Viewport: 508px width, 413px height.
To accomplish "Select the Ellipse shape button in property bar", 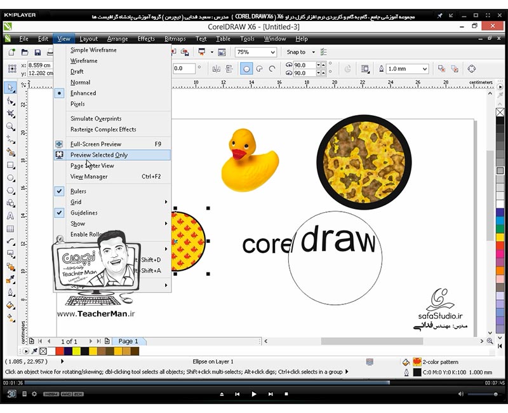I will point(246,69).
